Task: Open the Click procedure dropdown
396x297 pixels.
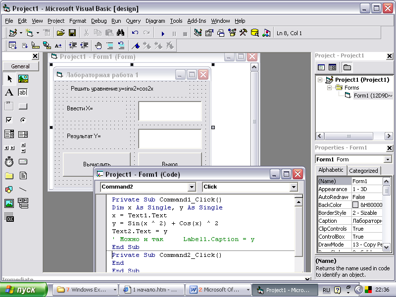Action: pos(294,187)
